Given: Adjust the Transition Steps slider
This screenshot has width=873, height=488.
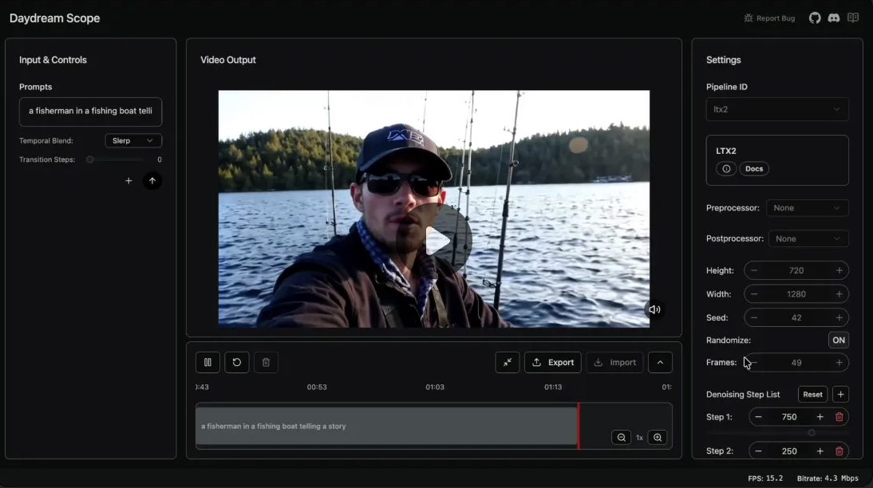Looking at the screenshot, I should 90,159.
